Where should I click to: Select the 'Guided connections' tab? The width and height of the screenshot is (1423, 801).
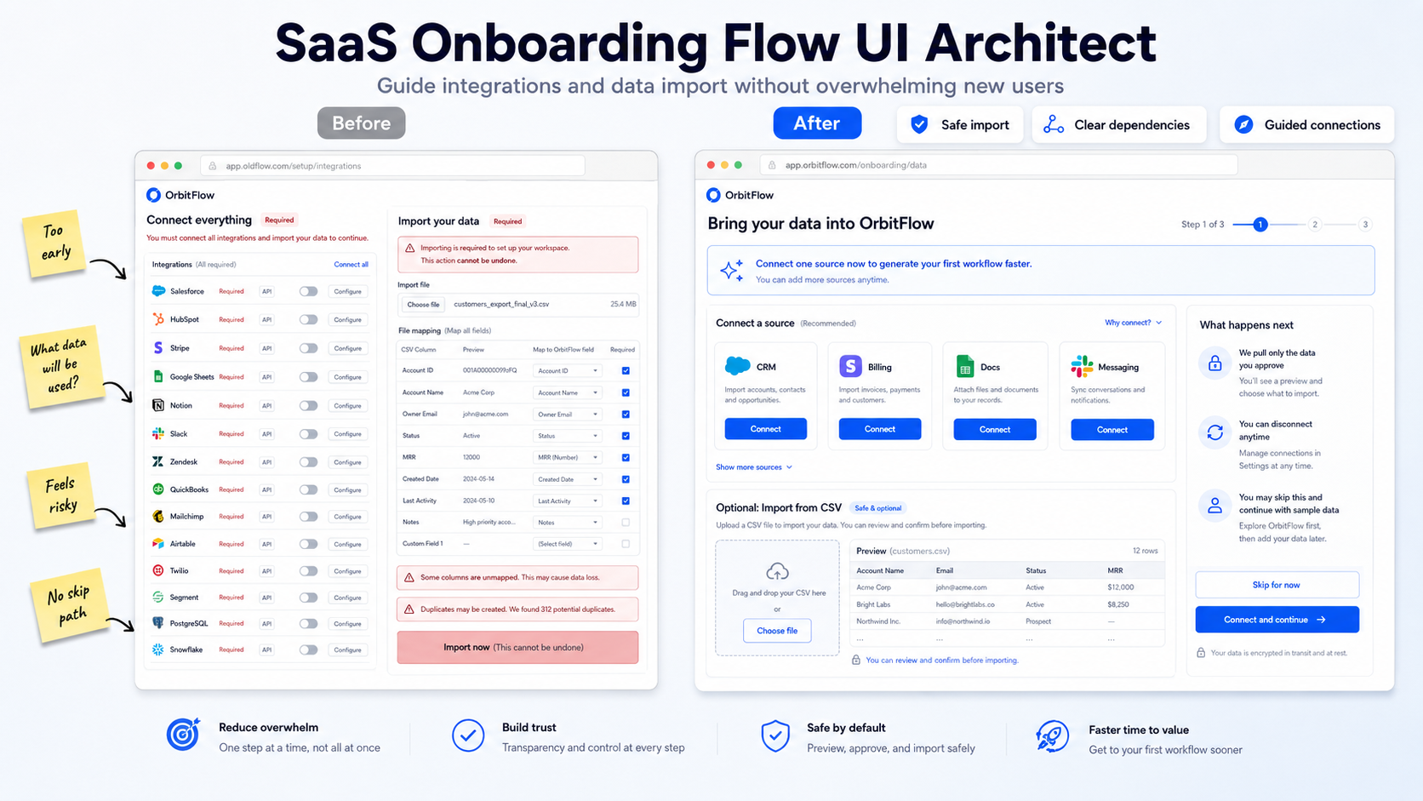point(1307,124)
